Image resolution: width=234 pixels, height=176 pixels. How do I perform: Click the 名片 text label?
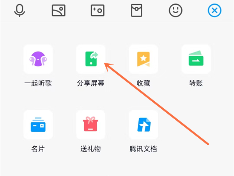tap(38, 149)
